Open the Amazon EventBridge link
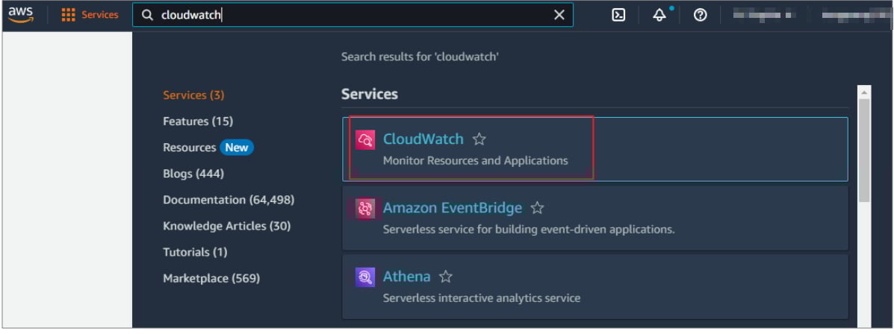The image size is (894, 334). coord(452,208)
